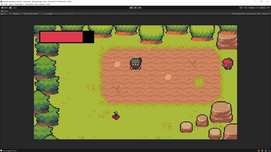Open the Component menu
The image size is (271, 152).
click(29, 4)
